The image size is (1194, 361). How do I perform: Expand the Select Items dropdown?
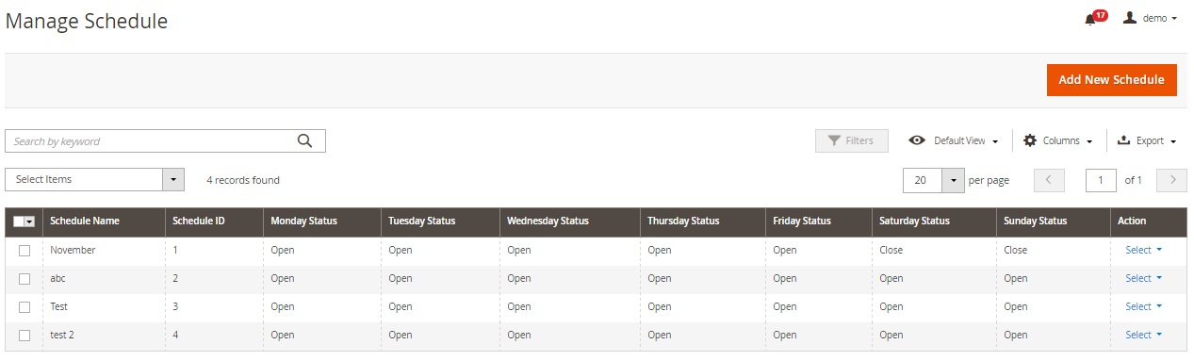[x=94, y=180]
